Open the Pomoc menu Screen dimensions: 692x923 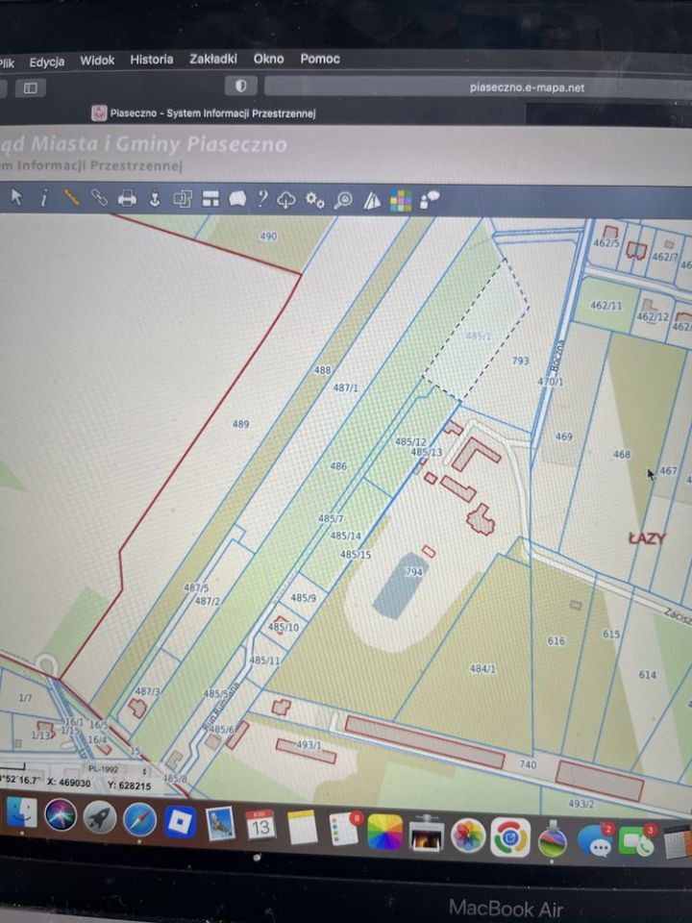(x=320, y=59)
